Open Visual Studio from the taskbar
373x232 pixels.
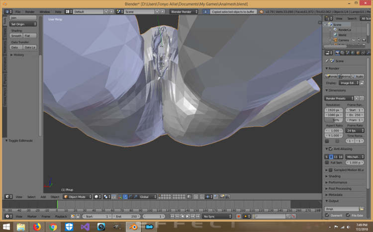[x=85, y=227]
